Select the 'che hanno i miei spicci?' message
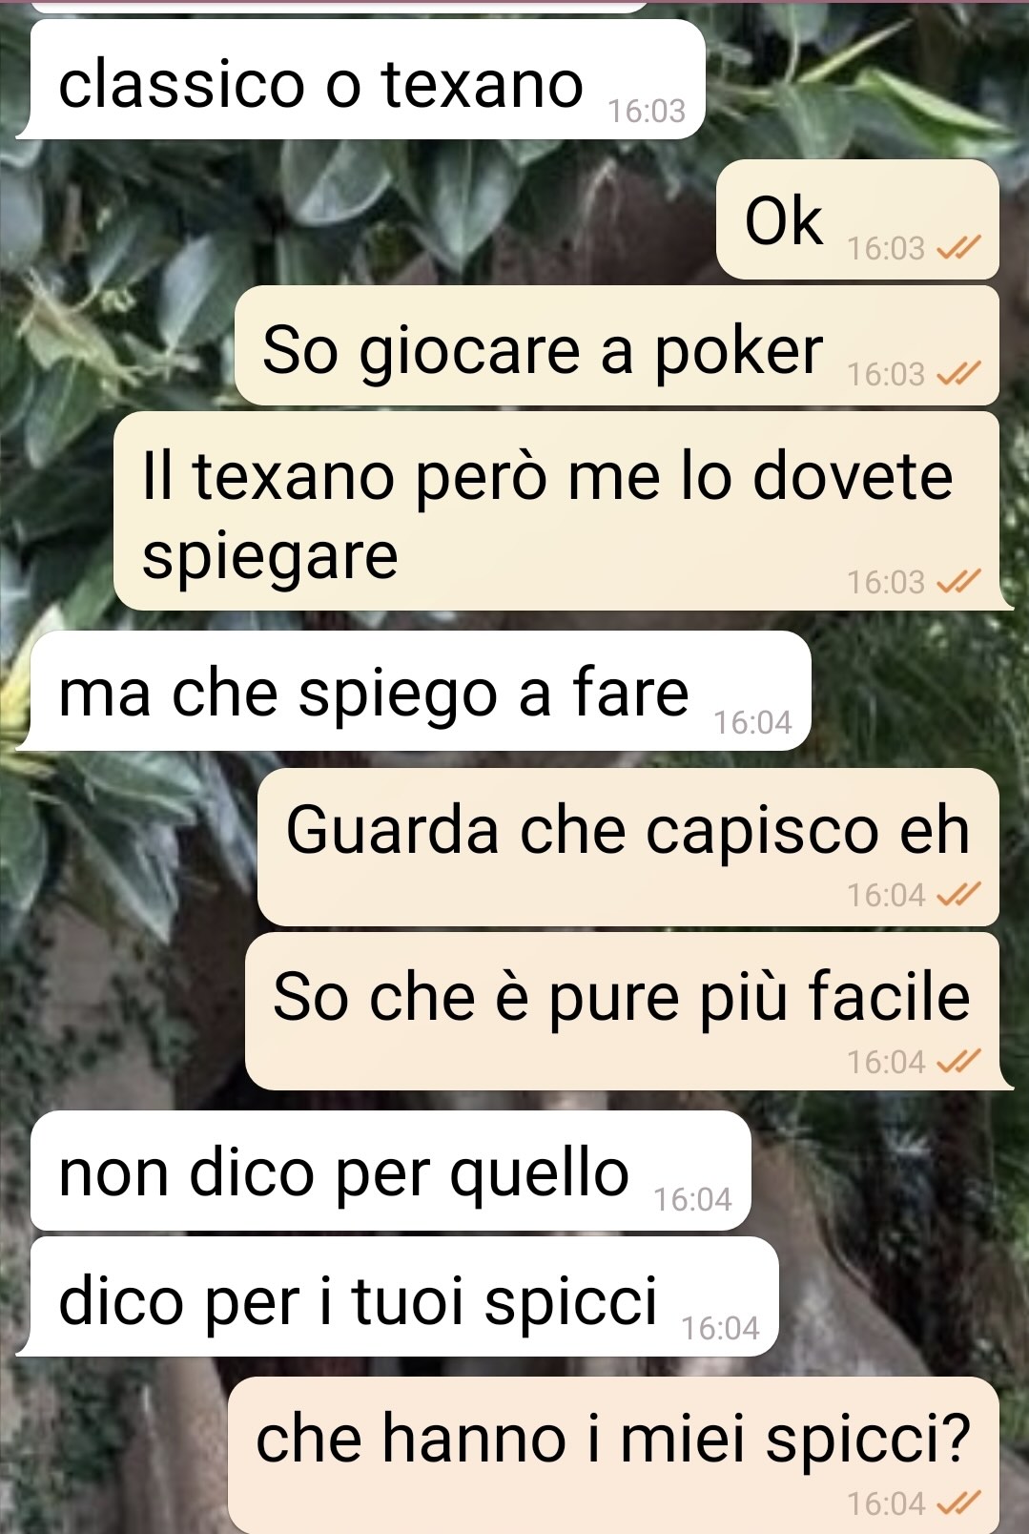Viewport: 1029px width, 1534px height. pyautogui.click(x=613, y=1455)
